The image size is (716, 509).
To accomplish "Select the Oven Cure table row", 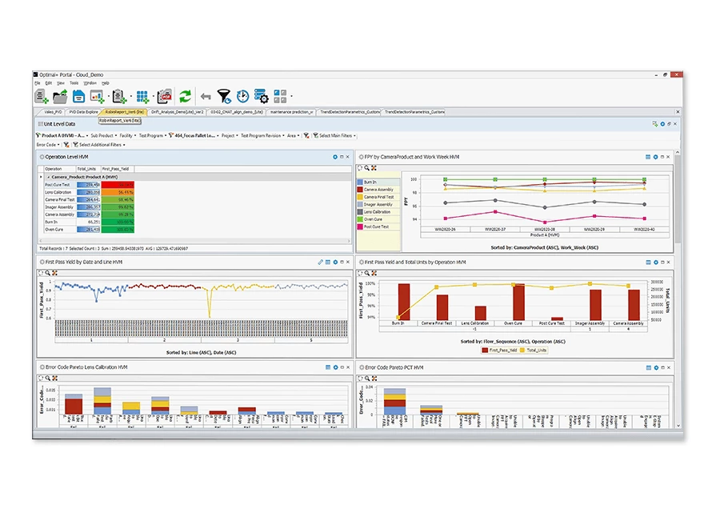I will (89, 230).
